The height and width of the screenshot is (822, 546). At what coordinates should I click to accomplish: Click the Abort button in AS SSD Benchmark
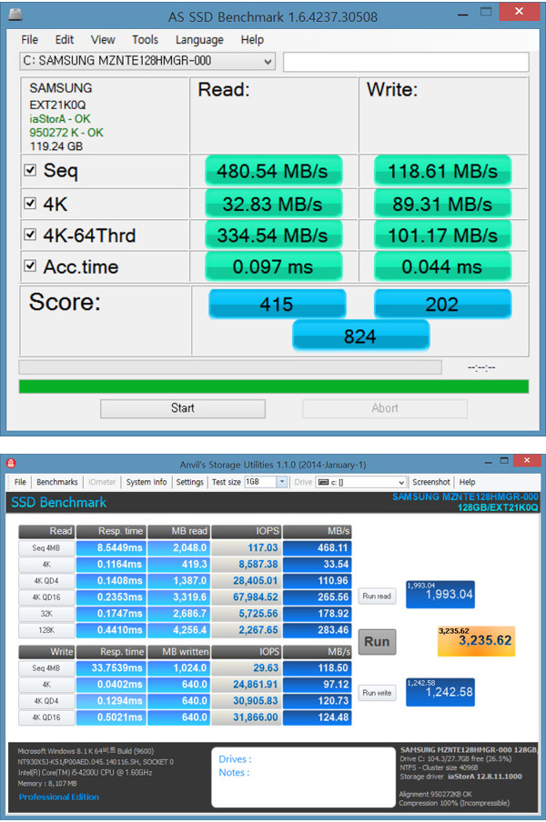[x=384, y=408]
